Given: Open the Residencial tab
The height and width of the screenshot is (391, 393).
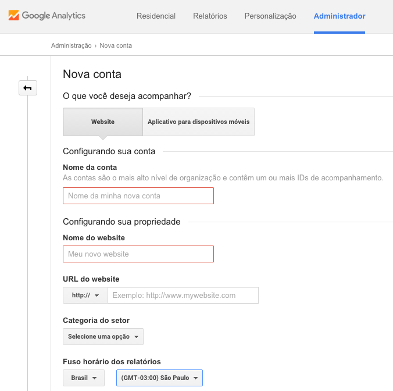Looking at the screenshot, I should coord(156,16).
